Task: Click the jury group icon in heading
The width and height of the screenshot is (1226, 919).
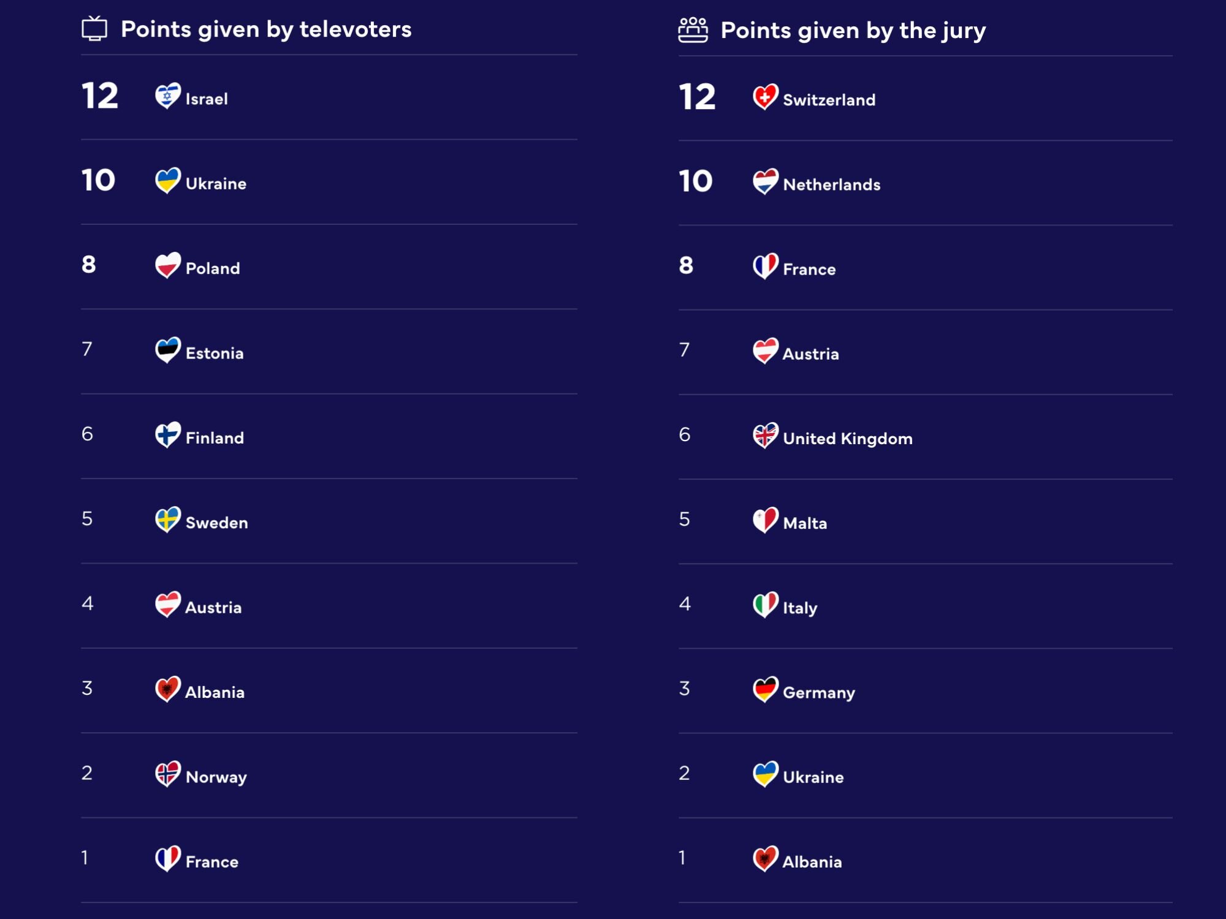Action: (x=693, y=30)
